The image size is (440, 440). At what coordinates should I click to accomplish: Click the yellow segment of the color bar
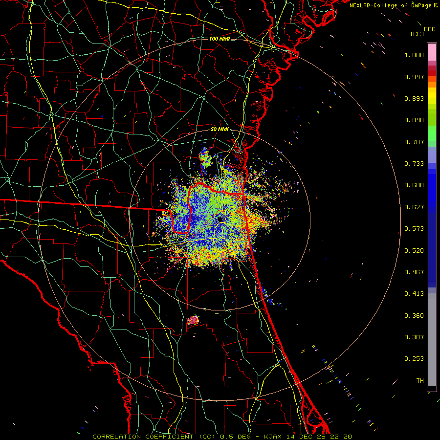click(x=432, y=96)
